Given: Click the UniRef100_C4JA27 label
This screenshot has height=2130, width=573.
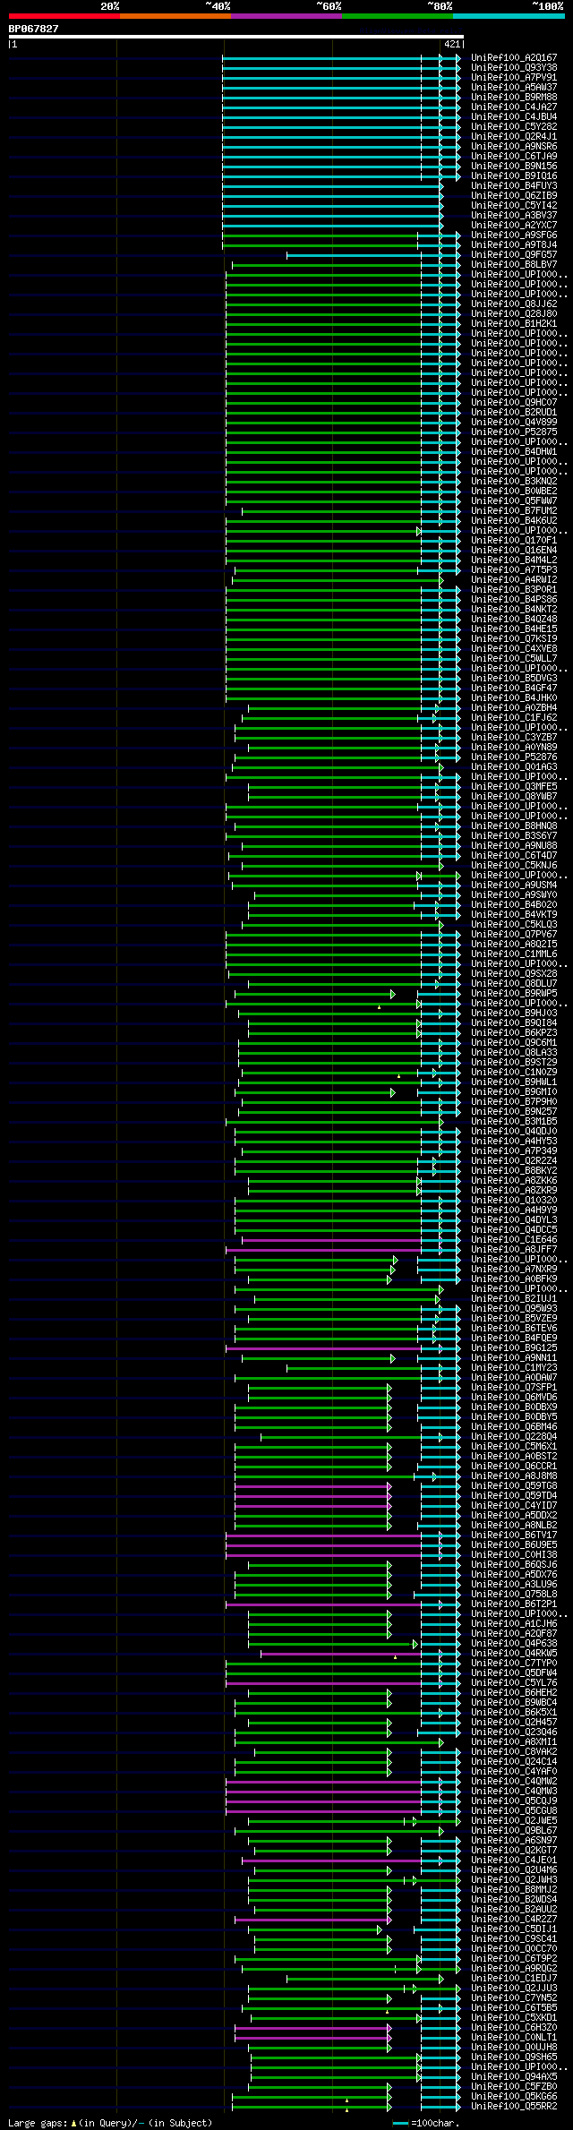Looking at the screenshot, I should (x=514, y=107).
